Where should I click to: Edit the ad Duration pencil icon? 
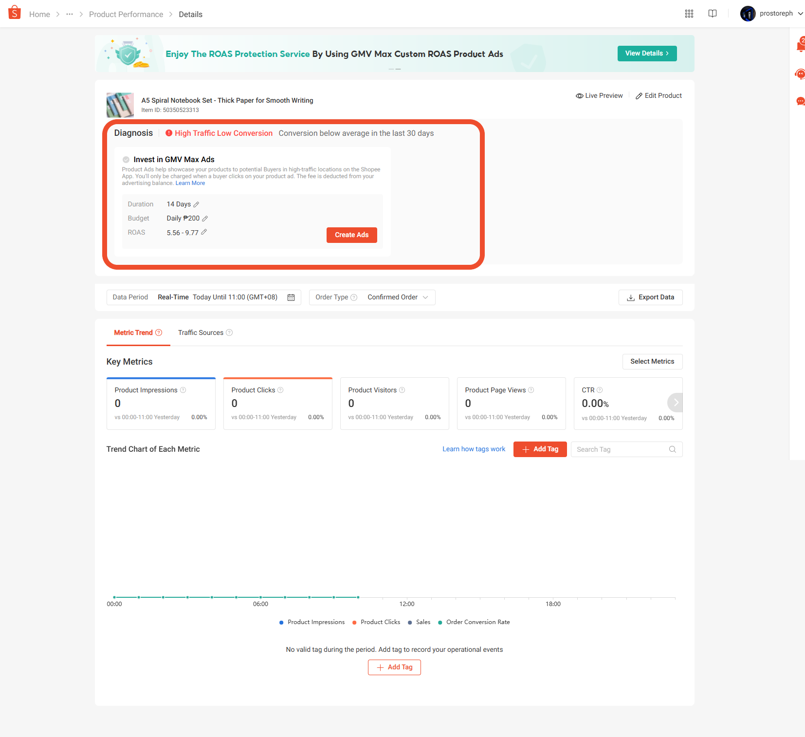coord(196,204)
